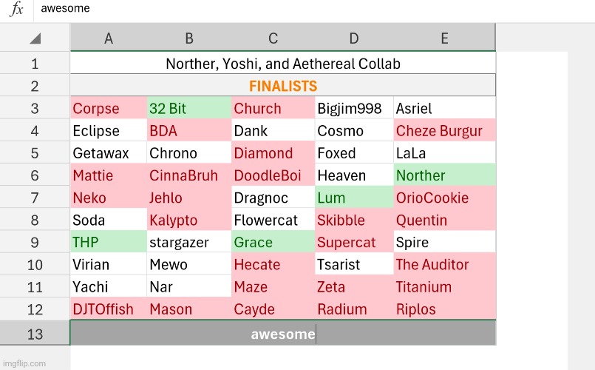Select column A header
The image size is (595, 370).
(109, 38)
